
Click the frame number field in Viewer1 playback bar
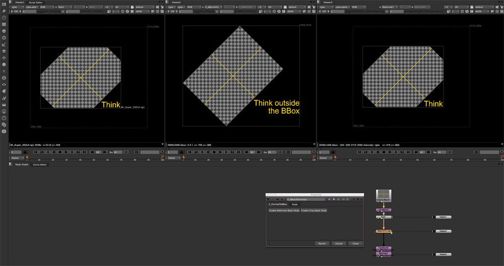coord(17,152)
